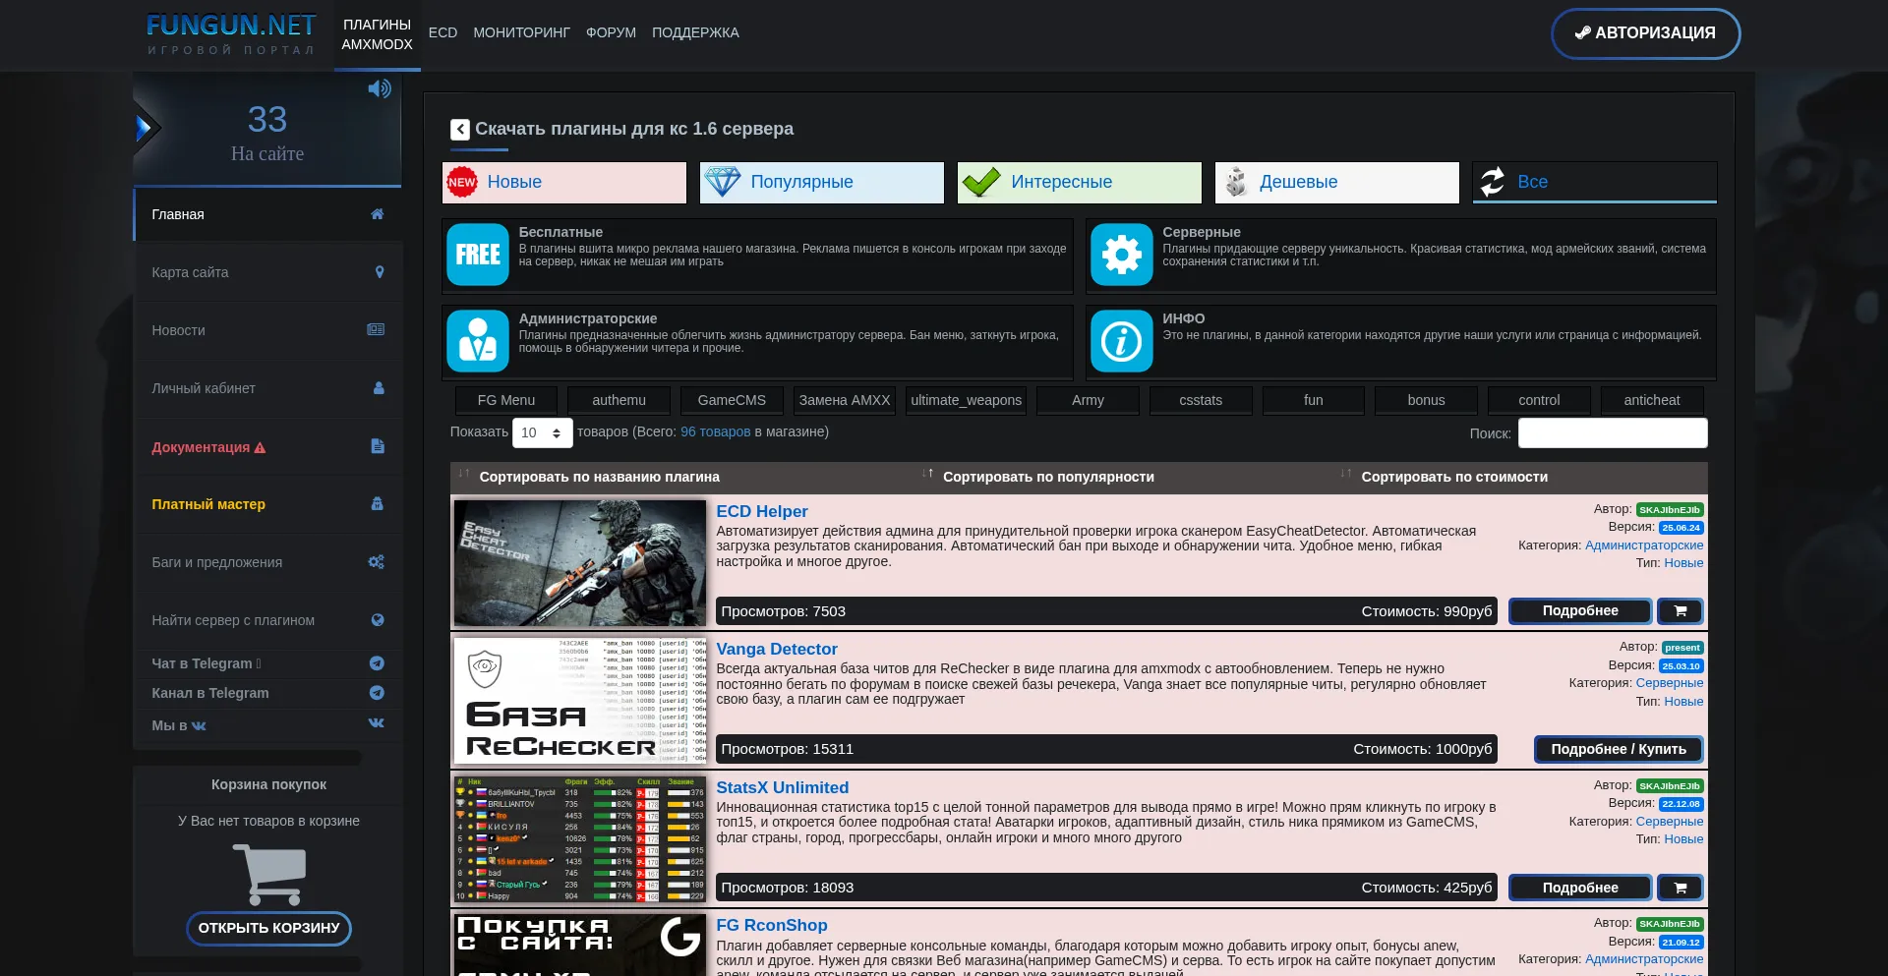Add StatsX Unlimited to cart via cart icon
1888x976 pixels.
pos(1680,889)
